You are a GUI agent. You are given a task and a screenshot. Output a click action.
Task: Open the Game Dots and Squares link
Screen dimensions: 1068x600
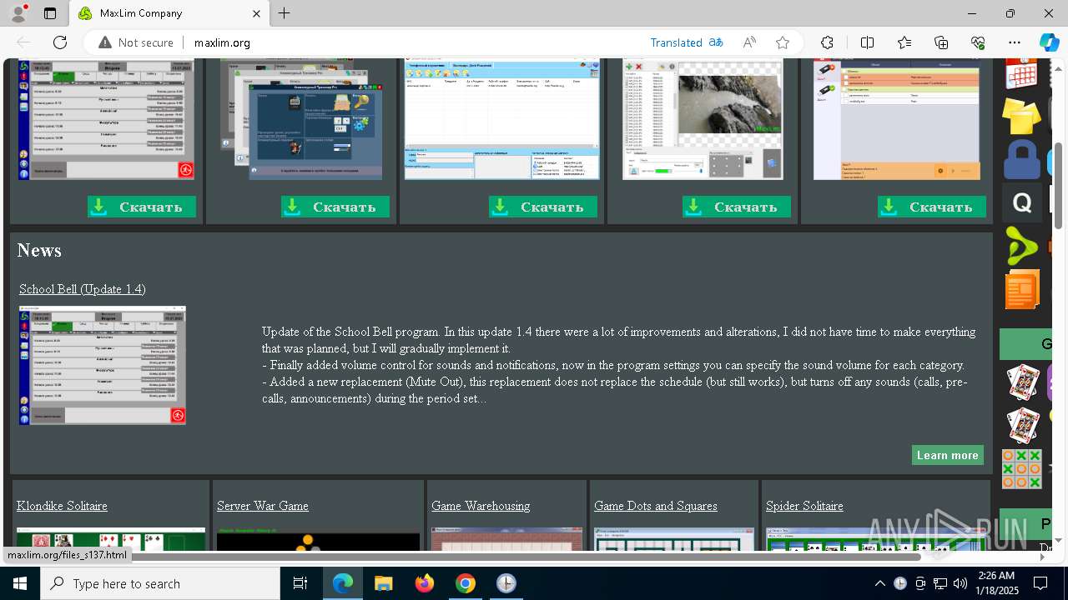(x=656, y=506)
